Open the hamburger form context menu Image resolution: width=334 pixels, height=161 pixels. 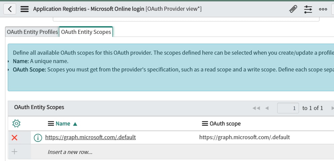[x=25, y=9]
